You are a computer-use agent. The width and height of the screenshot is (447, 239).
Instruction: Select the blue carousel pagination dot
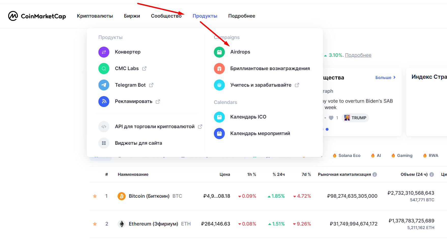[327, 129]
